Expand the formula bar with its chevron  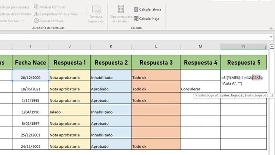tap(271, 37)
